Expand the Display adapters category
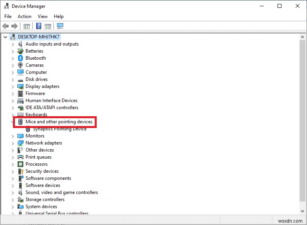 tap(13, 87)
